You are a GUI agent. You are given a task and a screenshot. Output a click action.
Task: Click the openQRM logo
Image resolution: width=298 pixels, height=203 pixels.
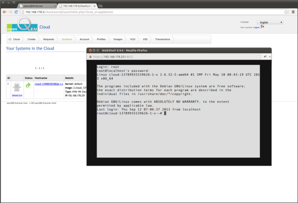click(x=22, y=24)
